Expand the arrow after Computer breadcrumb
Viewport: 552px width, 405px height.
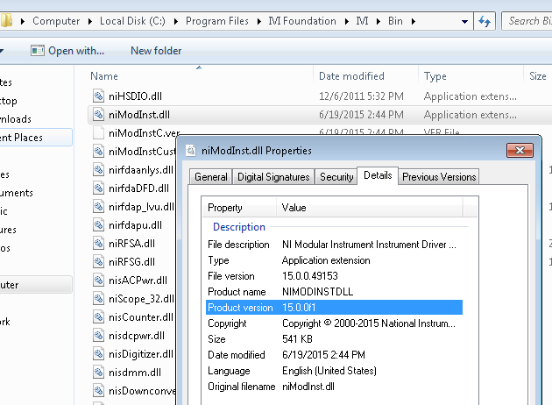pyautogui.click(x=90, y=22)
